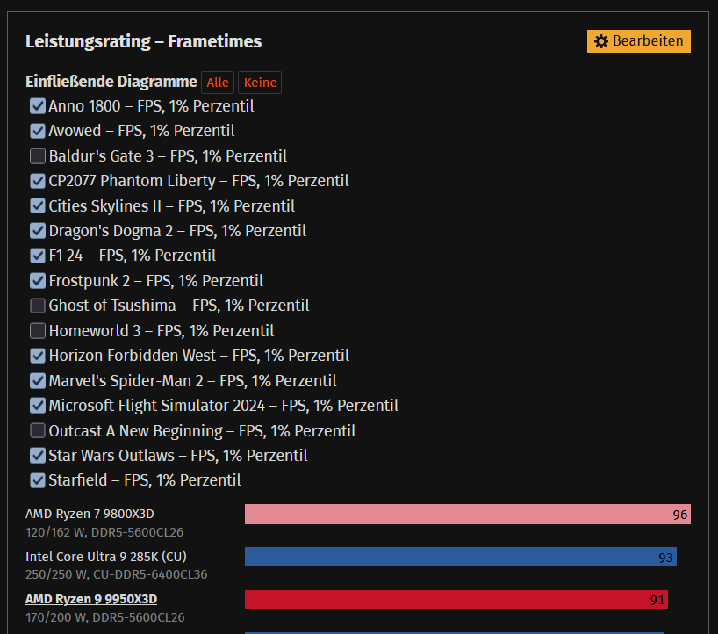Click the blue Core Ultra 9 285K bar
This screenshot has width=718, height=634.
[x=460, y=557]
